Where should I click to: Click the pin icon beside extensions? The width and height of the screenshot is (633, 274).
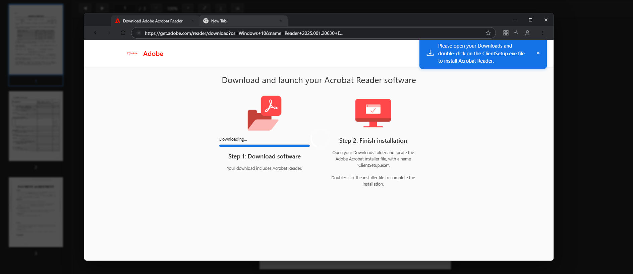pyautogui.click(x=516, y=32)
